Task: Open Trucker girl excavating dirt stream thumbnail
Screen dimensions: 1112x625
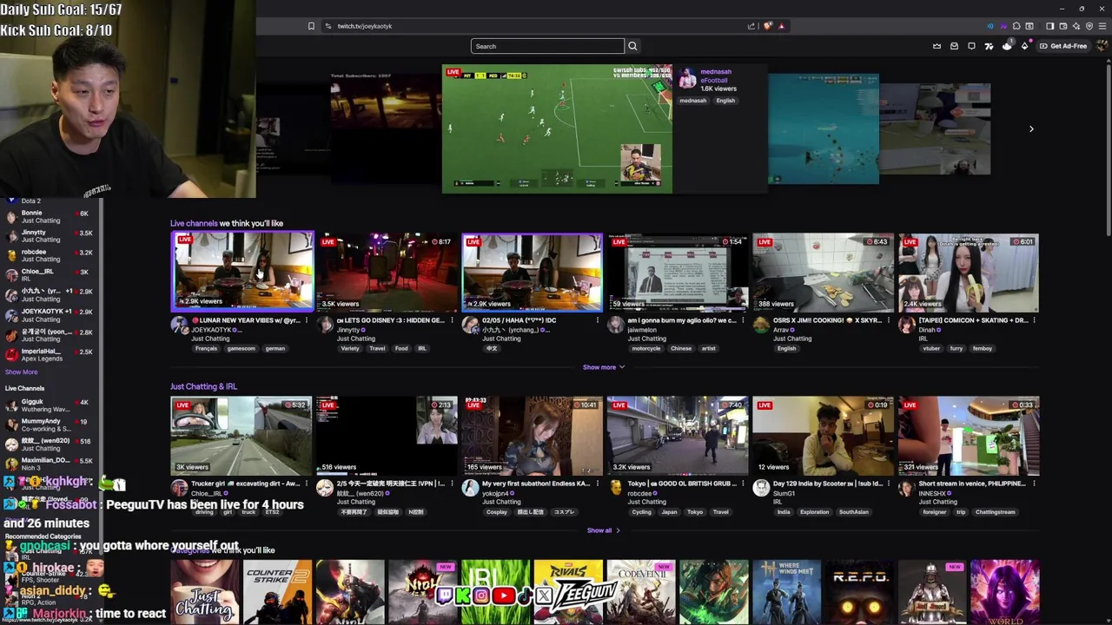Action: [242, 435]
